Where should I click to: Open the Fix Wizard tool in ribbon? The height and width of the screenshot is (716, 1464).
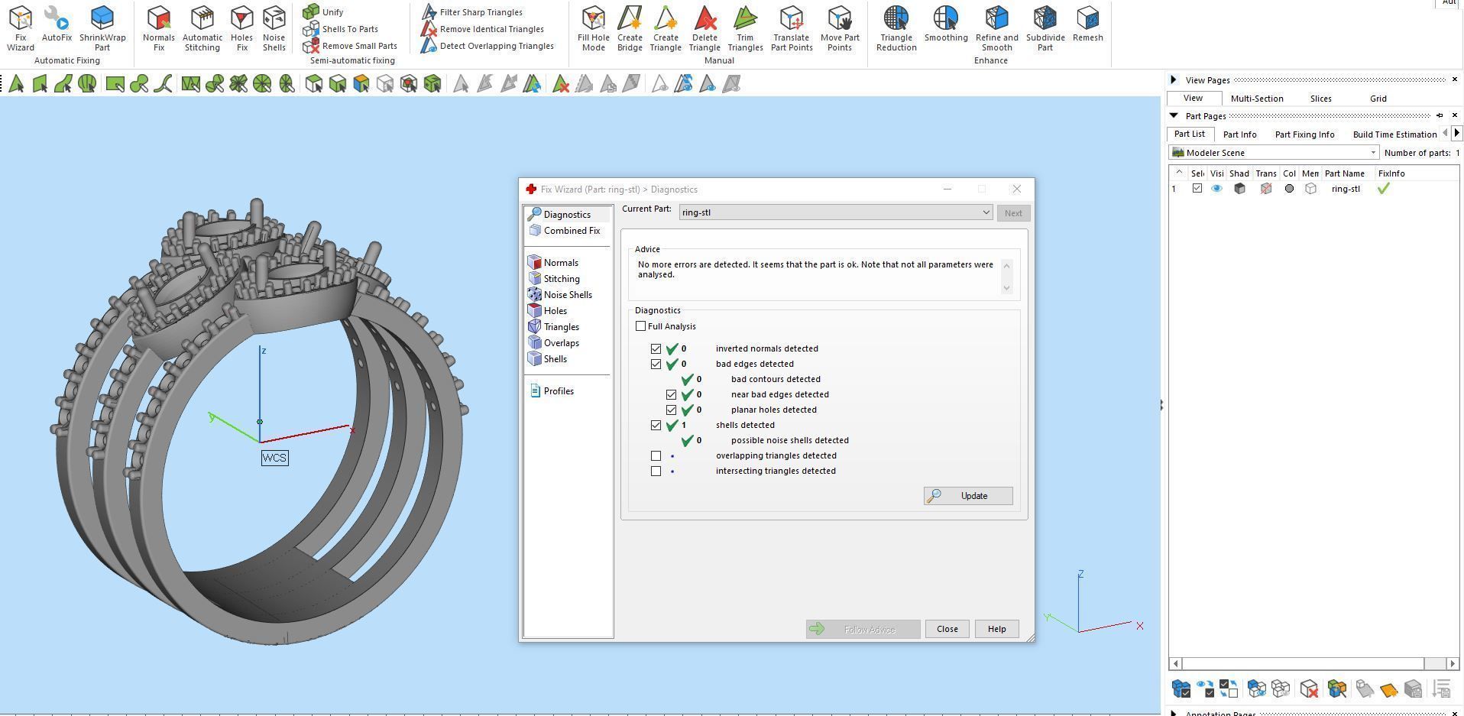[x=21, y=29]
